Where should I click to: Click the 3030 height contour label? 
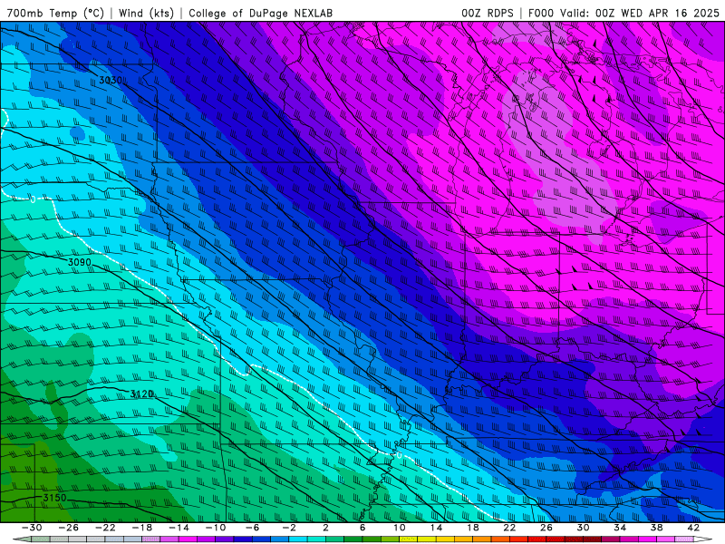(x=111, y=80)
